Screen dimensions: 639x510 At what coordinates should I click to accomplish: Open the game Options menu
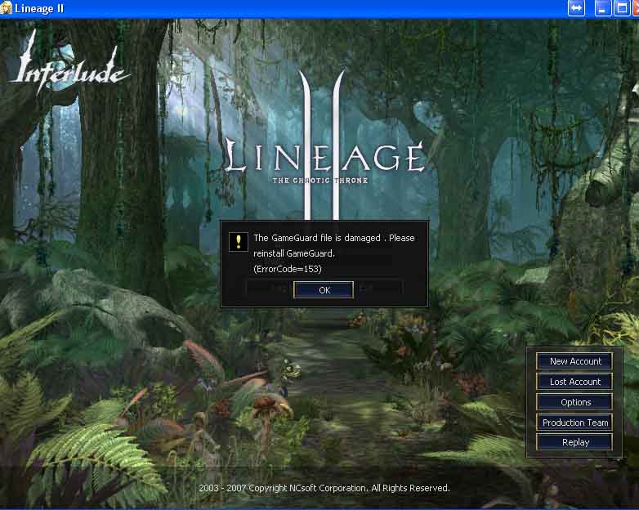point(574,402)
